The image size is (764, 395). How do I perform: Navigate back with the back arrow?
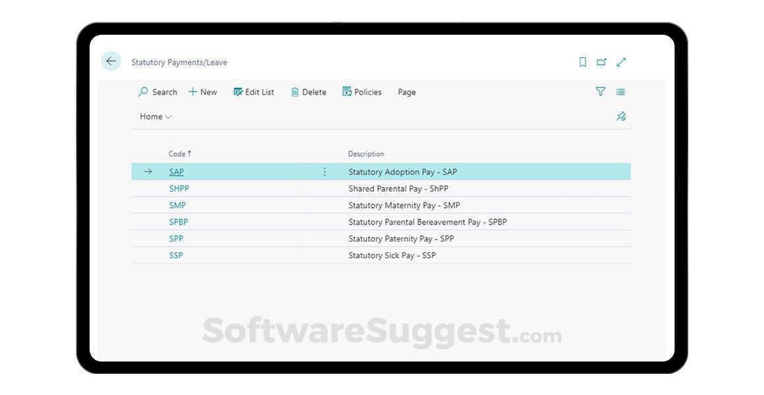point(111,61)
